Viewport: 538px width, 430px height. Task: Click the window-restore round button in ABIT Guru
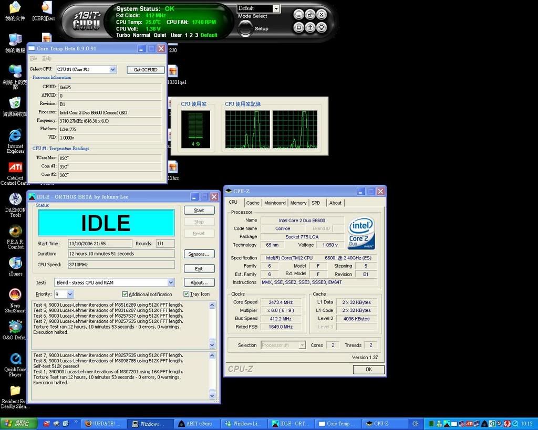[310, 14]
